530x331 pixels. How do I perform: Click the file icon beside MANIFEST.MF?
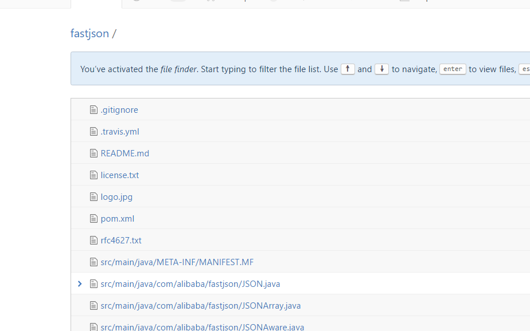click(x=93, y=262)
